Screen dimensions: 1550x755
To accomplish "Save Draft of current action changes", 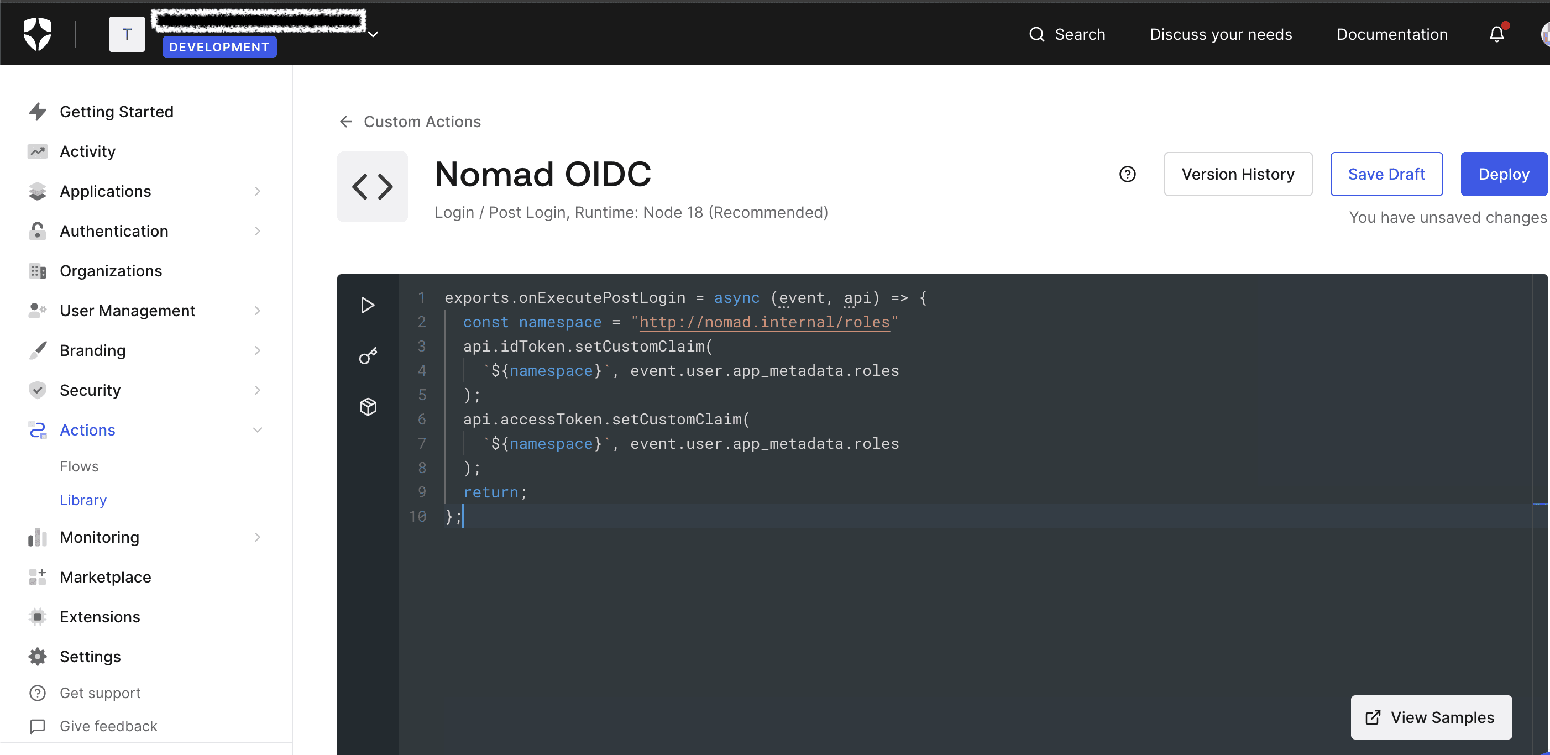I will (1386, 174).
